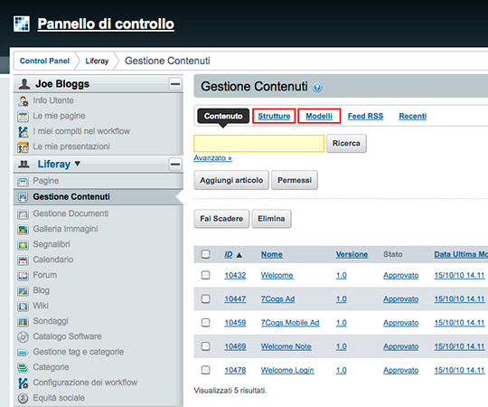Tick the checkbox for 7Cogs Mobile Ad
This screenshot has height=407, width=488.
(x=205, y=322)
